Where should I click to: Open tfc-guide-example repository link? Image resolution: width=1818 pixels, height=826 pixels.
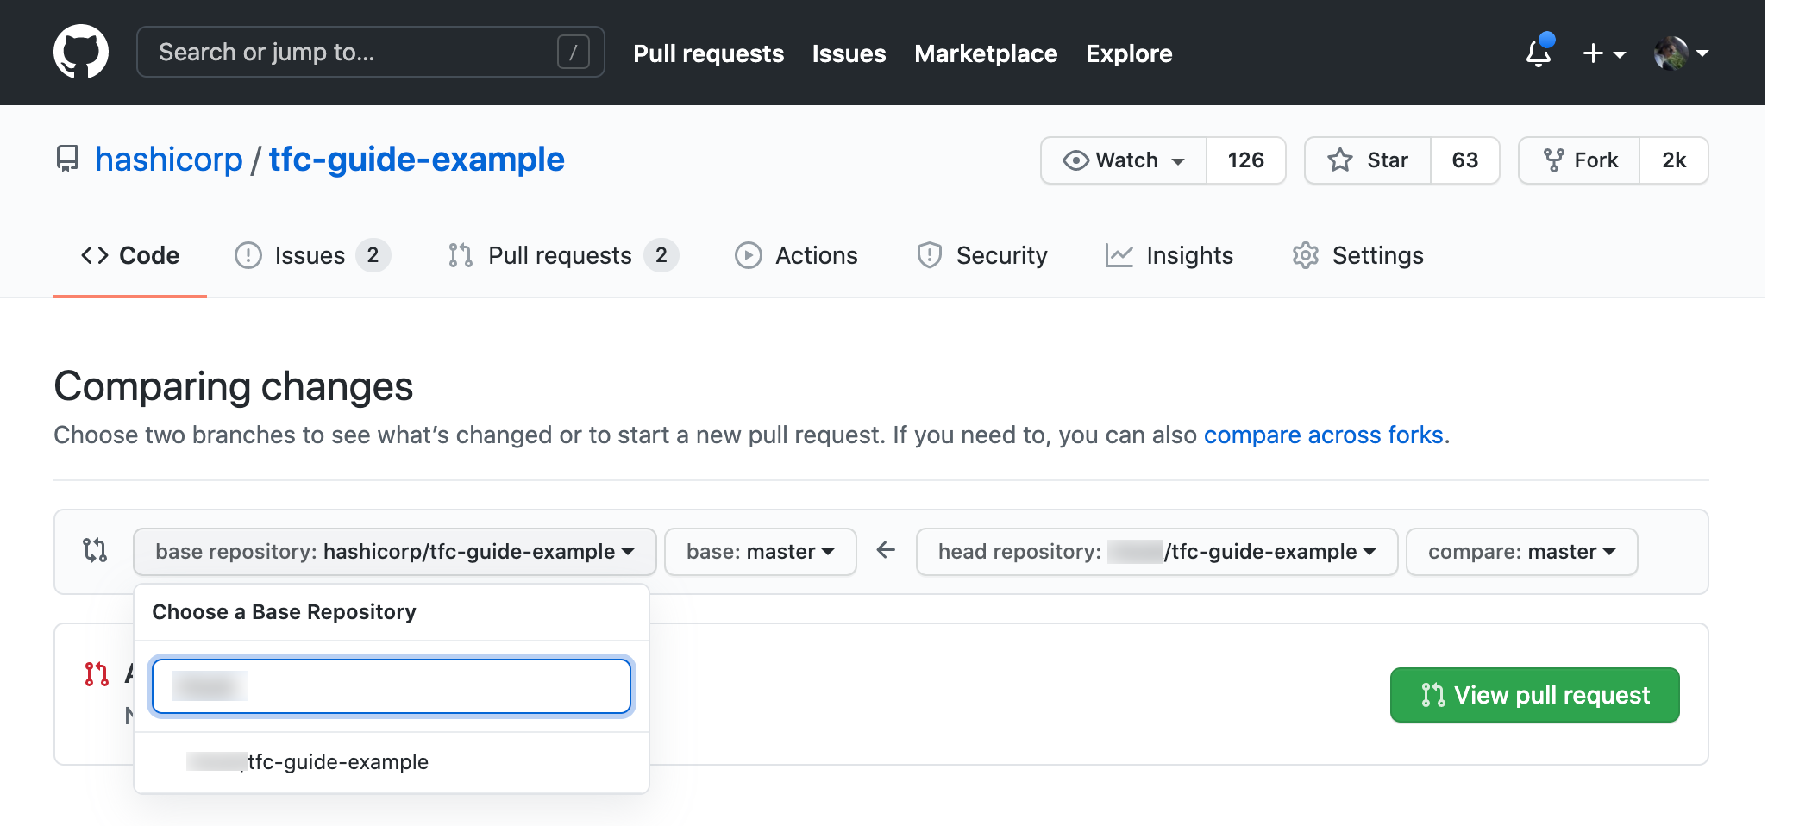point(417,160)
